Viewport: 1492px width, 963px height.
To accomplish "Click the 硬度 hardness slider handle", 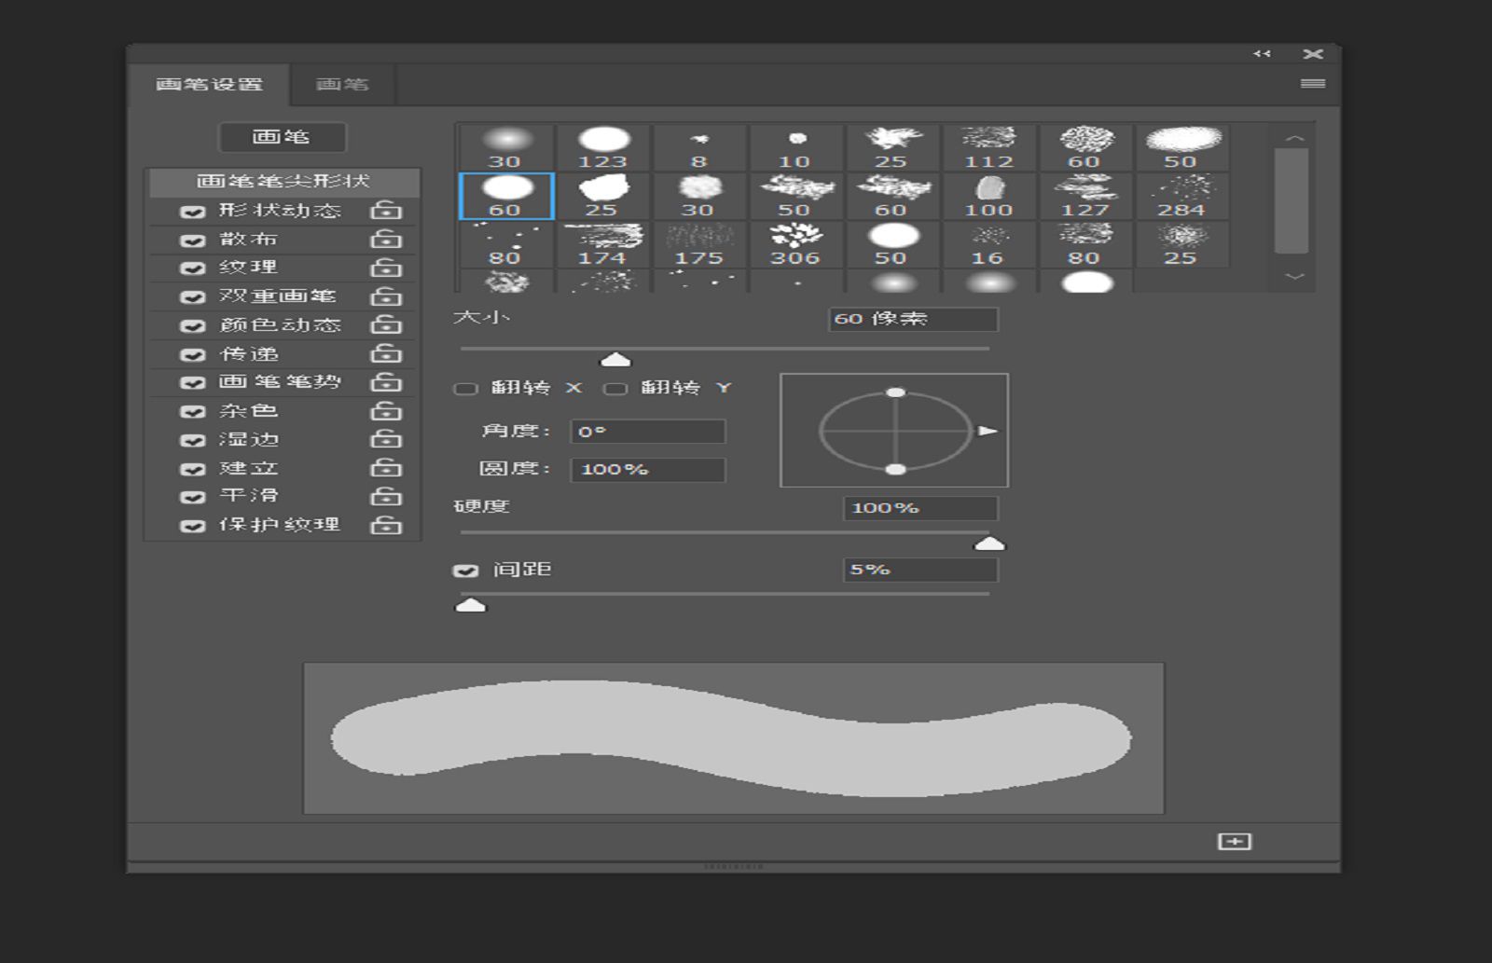I will click(x=989, y=543).
